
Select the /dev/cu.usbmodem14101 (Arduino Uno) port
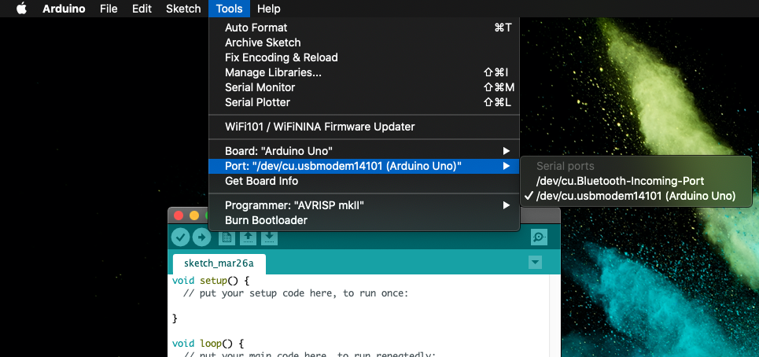pos(636,196)
